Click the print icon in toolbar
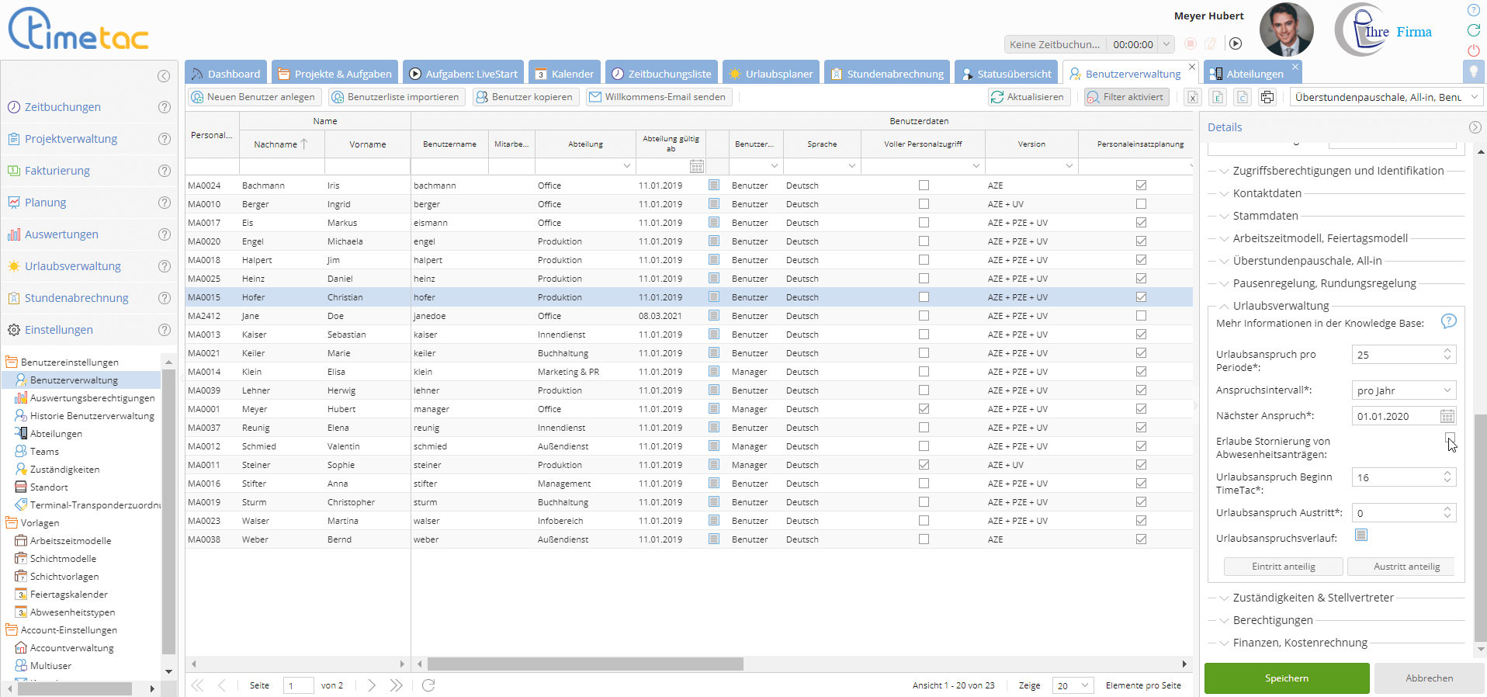Viewport: 1487px width, 697px height. [x=1267, y=97]
